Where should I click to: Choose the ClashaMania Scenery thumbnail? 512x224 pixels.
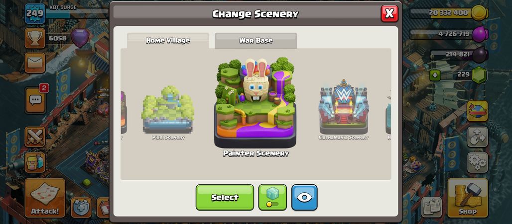(343, 110)
